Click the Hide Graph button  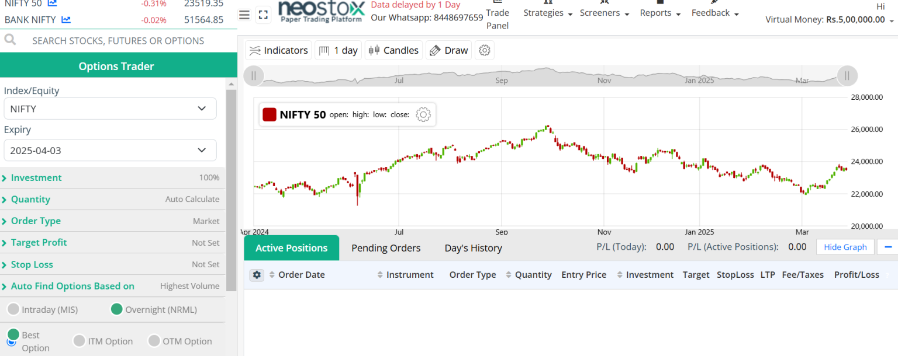(845, 247)
